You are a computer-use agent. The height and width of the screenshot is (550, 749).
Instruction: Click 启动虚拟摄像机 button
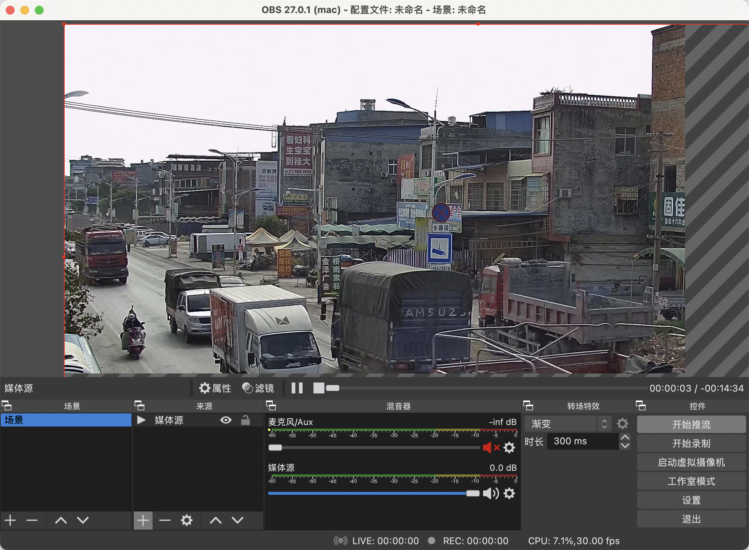(x=691, y=462)
